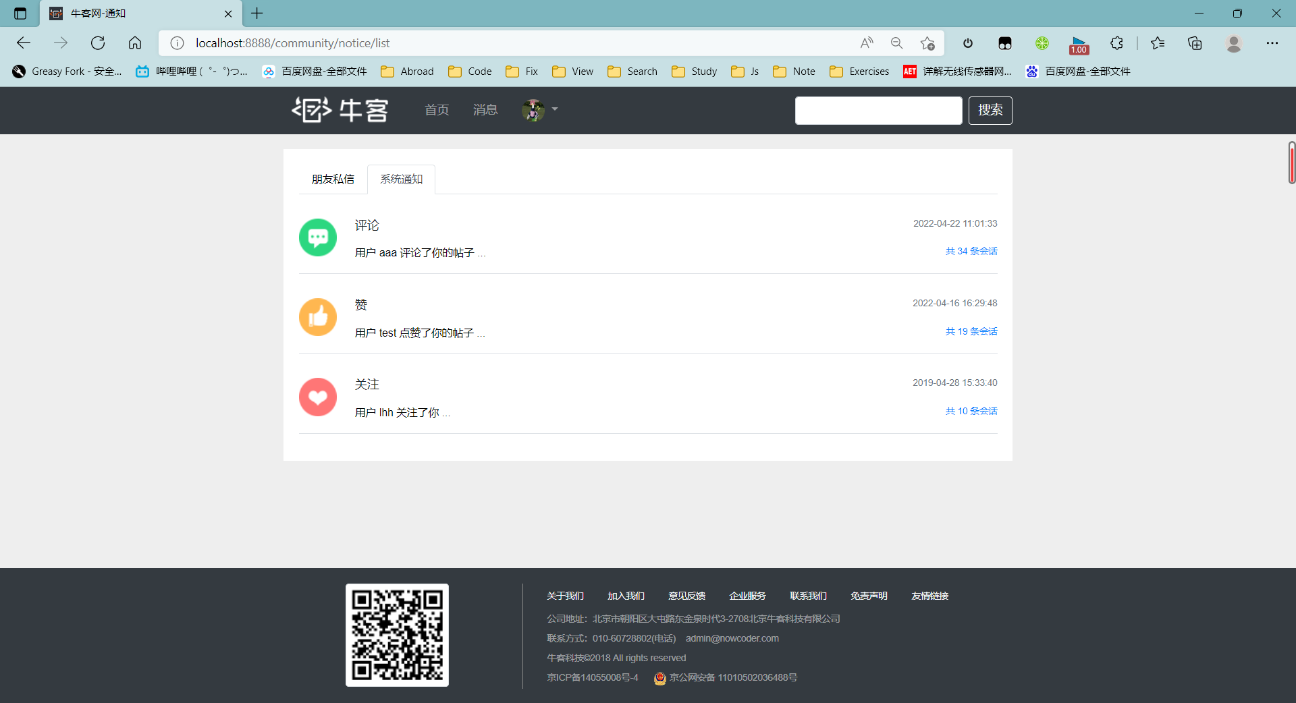This screenshot has width=1296, height=703.
Task: Open browser Settings and more menu
Action: coord(1272,43)
